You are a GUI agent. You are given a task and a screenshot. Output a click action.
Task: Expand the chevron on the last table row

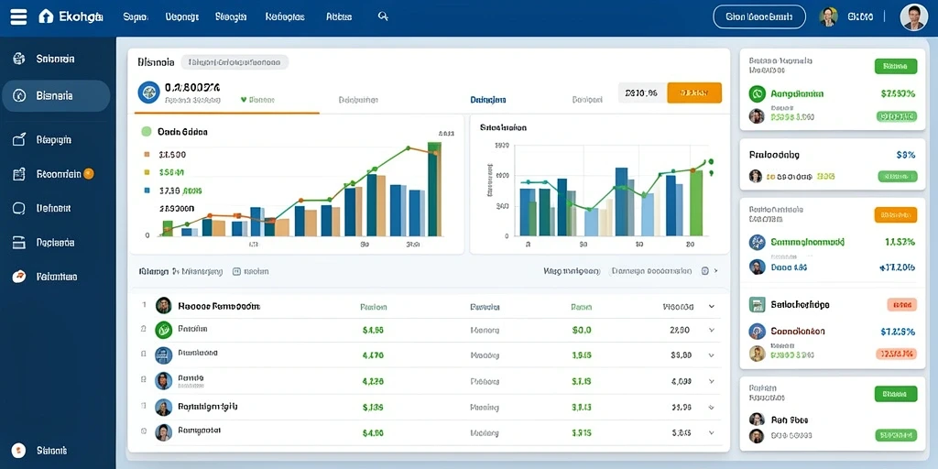[711, 431]
